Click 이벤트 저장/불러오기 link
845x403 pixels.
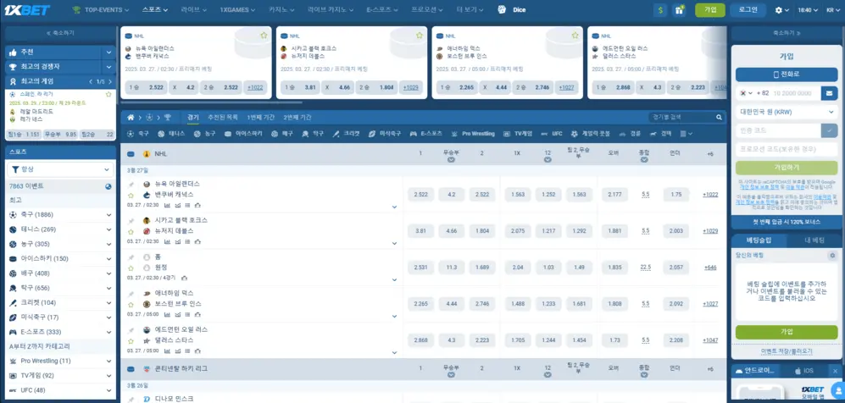point(787,351)
